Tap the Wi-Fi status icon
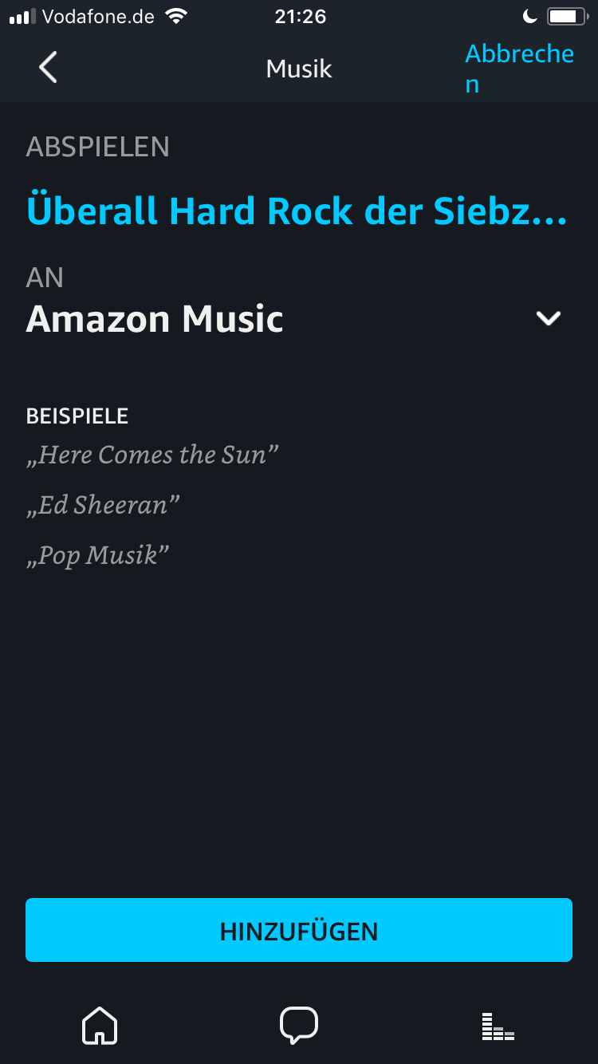 click(174, 16)
